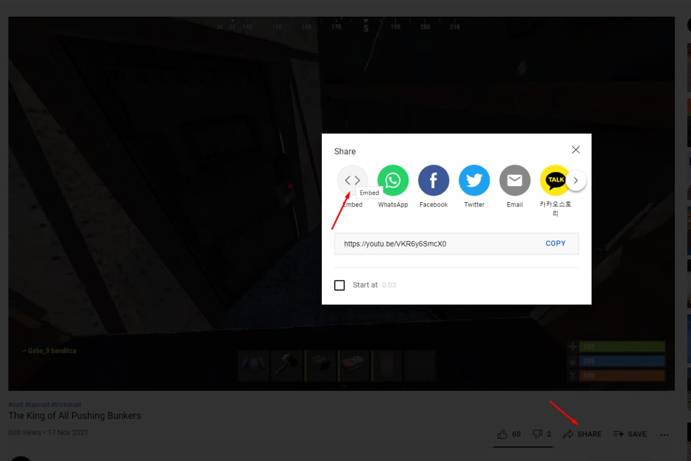Like the video with 60 likes

[509, 434]
